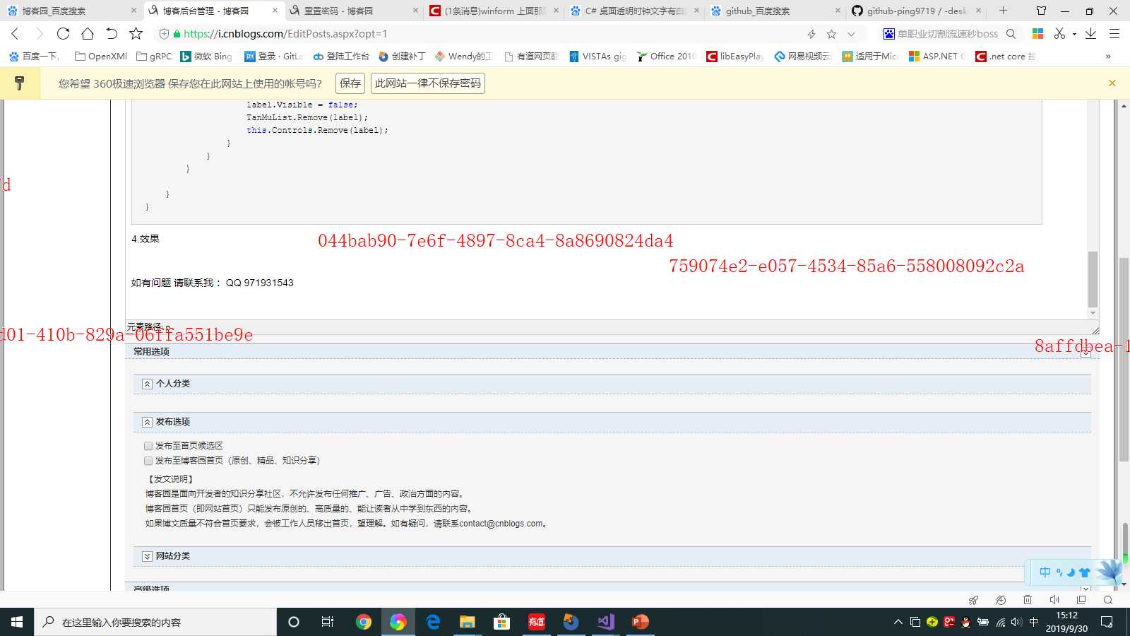Click 保存 to save the password
The image size is (1130, 636).
tap(350, 83)
